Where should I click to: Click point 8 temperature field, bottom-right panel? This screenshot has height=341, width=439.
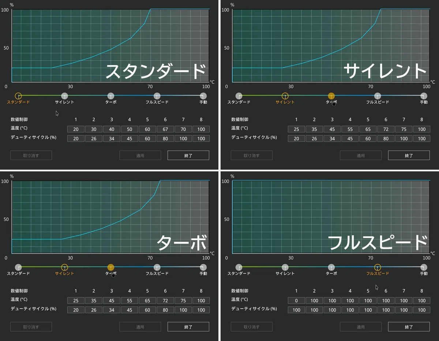point(422,300)
